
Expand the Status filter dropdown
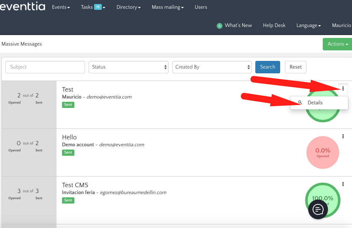coord(128,67)
